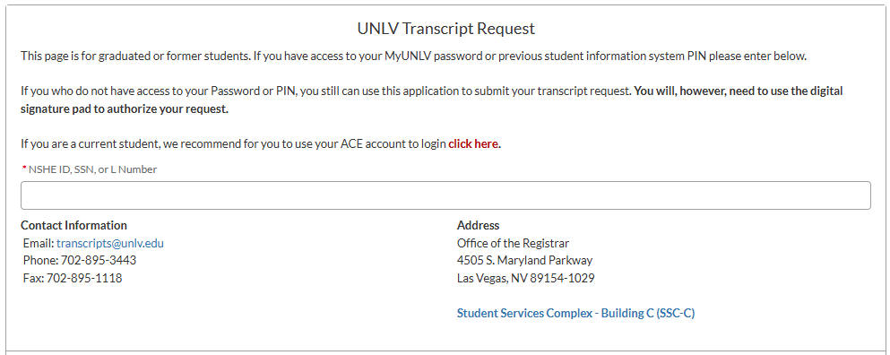Click the red required-field asterisk
This screenshot has height=355, width=890.
(x=24, y=169)
